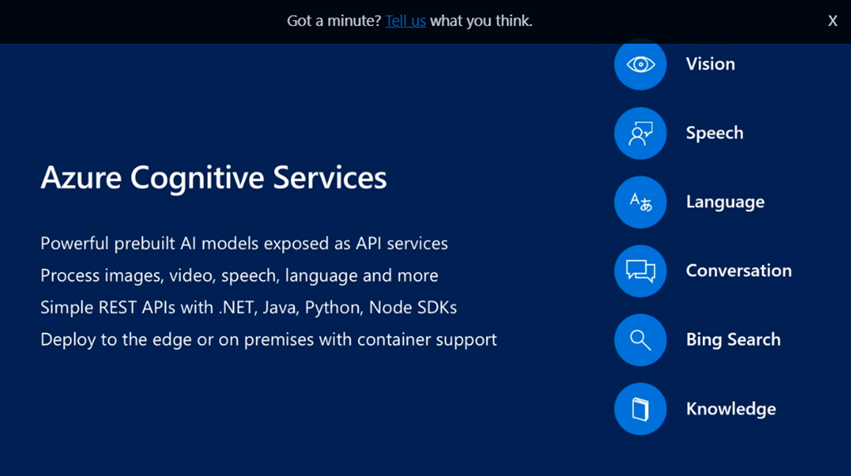Click the "Powerful prebuilt AI models" line

(x=243, y=243)
